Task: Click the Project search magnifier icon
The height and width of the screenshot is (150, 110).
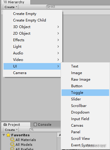Action: [32, 130]
